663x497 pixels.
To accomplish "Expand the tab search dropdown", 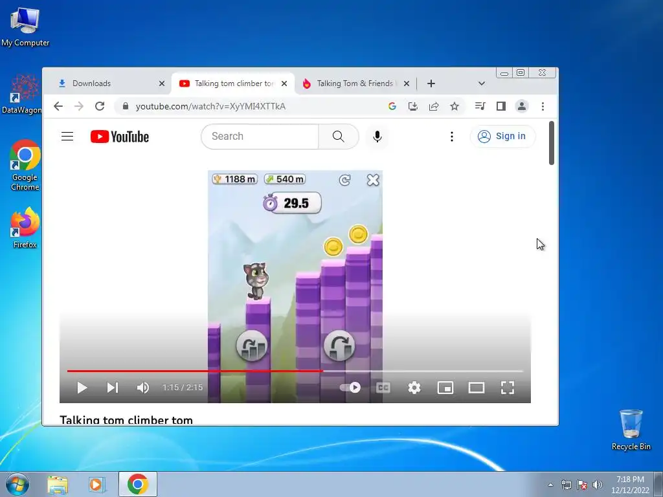I will pos(481,83).
